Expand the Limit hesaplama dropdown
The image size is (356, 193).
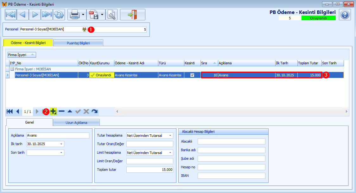(170, 153)
